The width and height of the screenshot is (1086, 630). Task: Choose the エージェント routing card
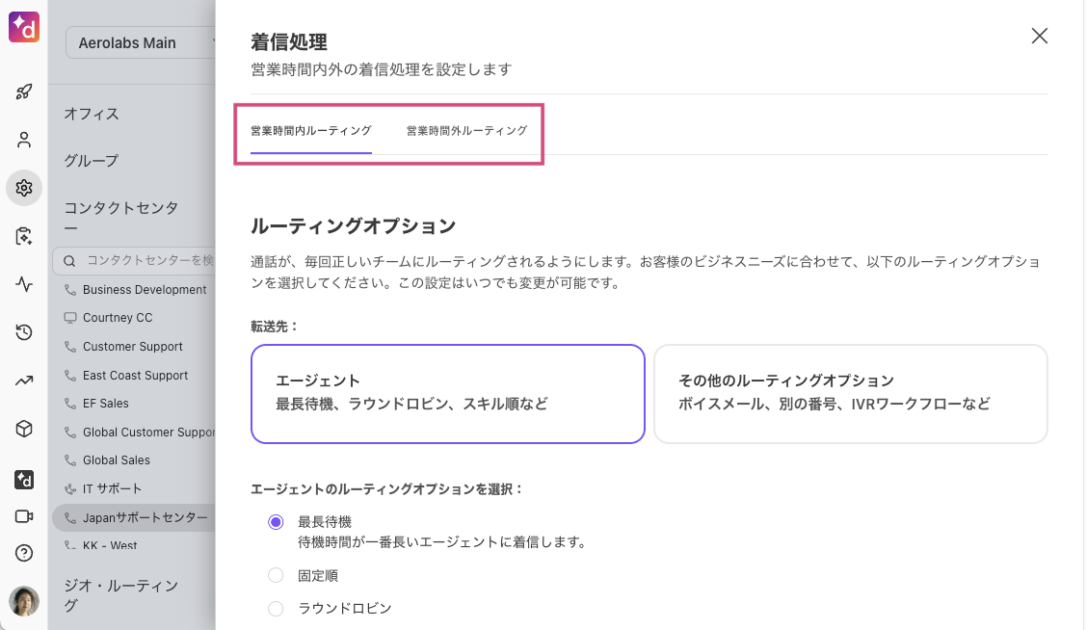[448, 394]
